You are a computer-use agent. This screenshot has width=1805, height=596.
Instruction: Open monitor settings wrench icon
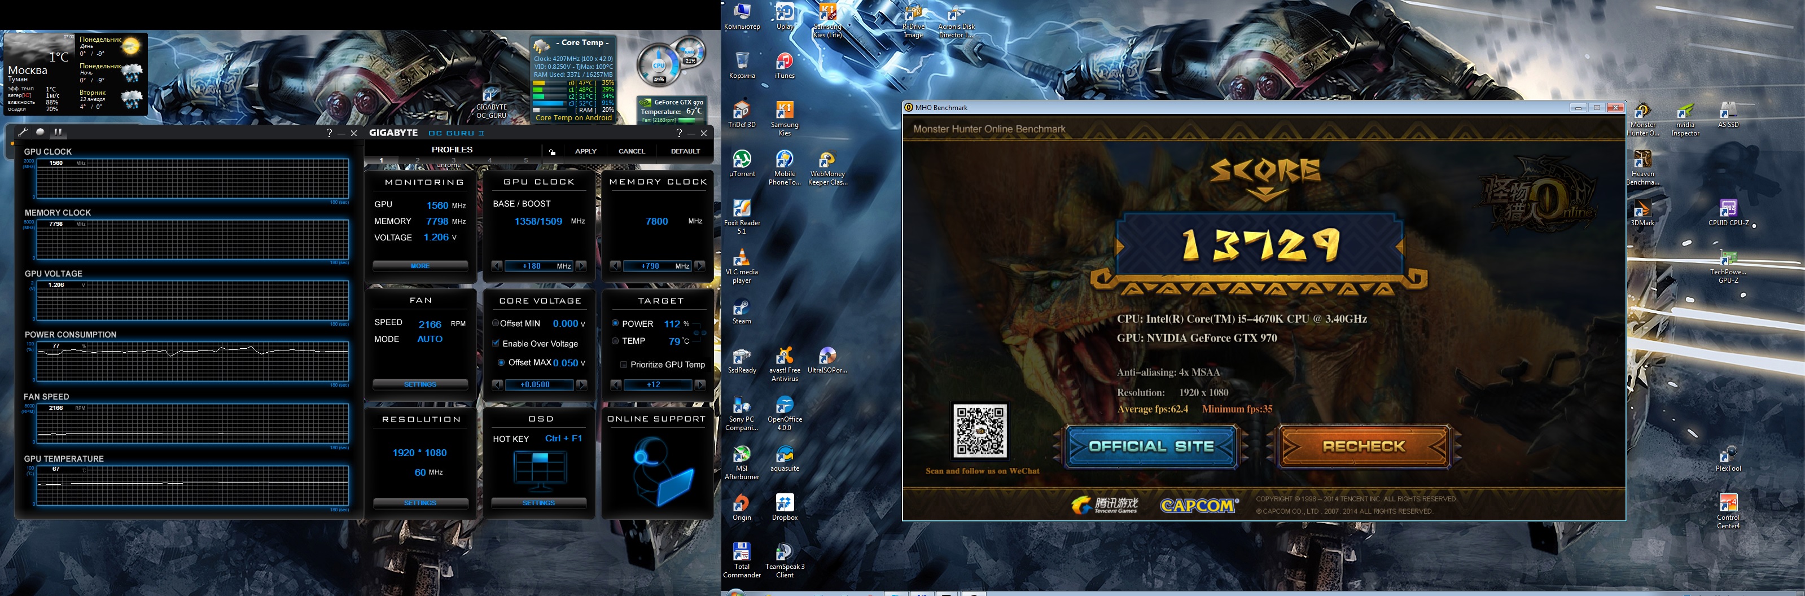(23, 132)
